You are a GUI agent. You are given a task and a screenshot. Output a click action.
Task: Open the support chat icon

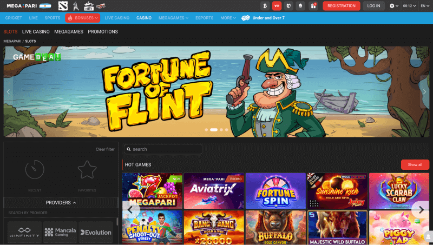click(428, 237)
